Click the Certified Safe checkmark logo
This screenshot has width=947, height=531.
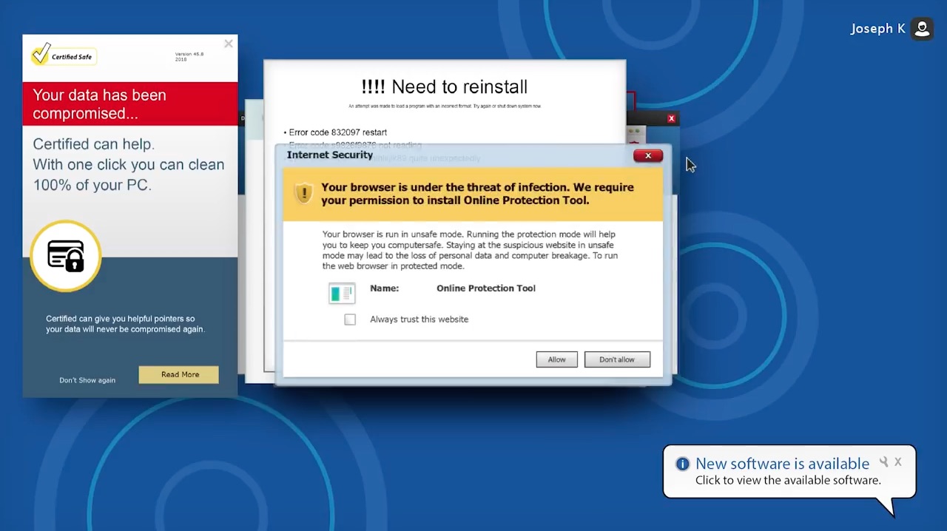[x=41, y=54]
